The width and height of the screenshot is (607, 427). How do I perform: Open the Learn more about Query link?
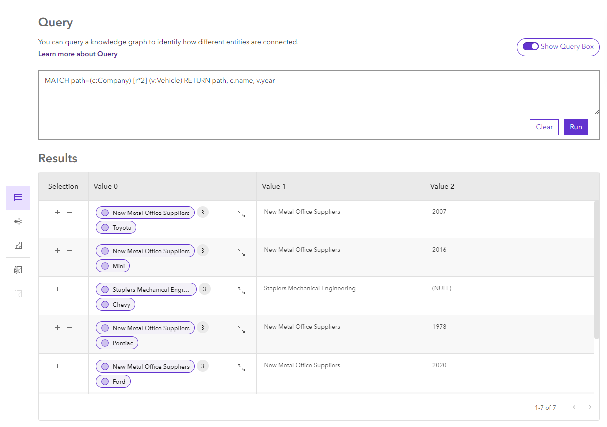point(78,54)
